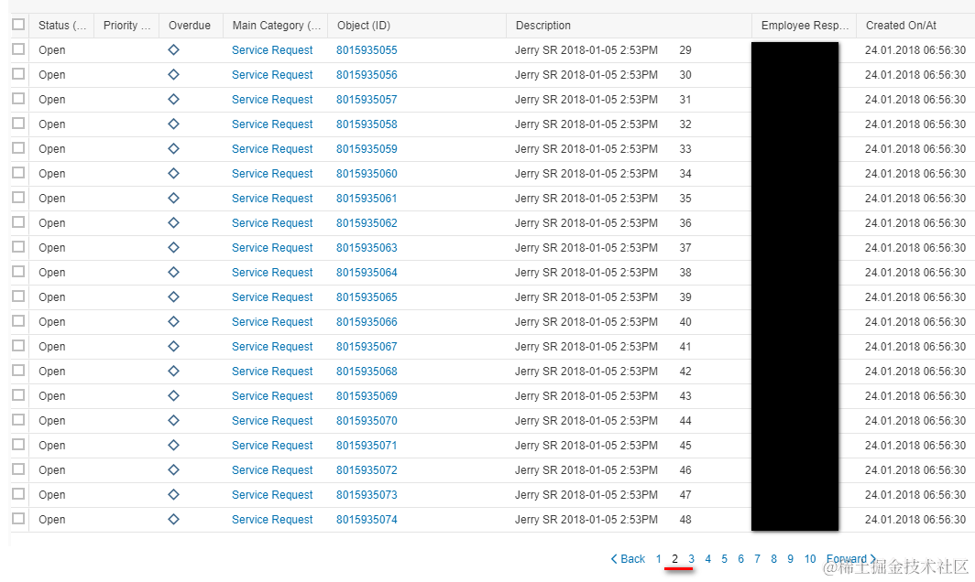Sort by the Priority column header

(126, 26)
